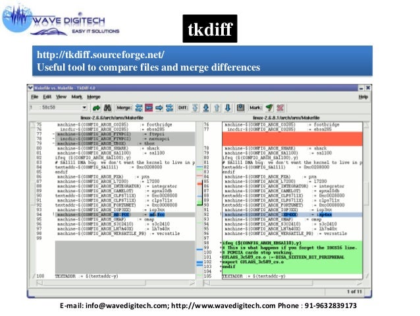Jump to last diff using down-arrow-with-bar icon
The height and width of the screenshot is (316, 420).
[x=205, y=108]
